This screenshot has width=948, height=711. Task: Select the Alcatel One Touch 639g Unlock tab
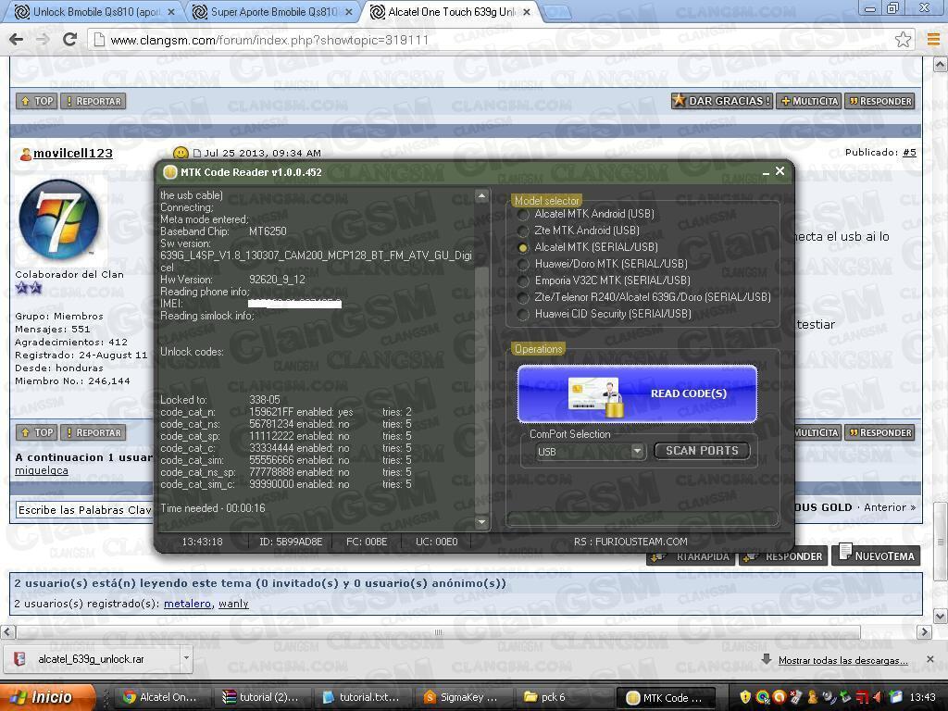click(451, 12)
